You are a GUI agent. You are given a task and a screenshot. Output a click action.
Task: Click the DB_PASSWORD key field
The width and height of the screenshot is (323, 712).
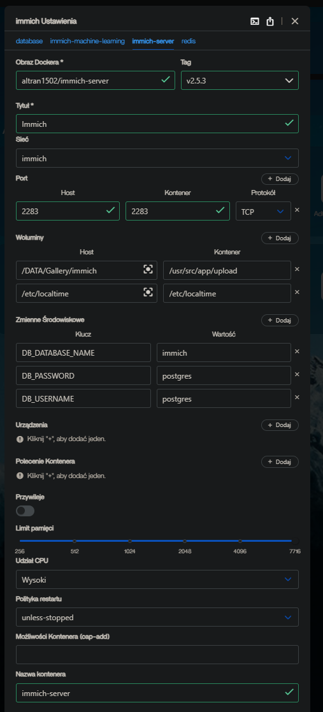(83, 375)
